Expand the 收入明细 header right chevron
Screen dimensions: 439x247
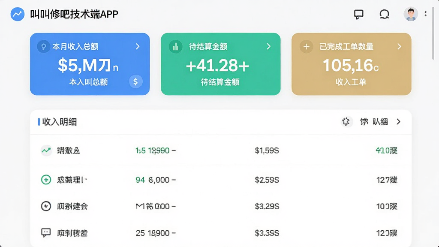tap(399, 121)
